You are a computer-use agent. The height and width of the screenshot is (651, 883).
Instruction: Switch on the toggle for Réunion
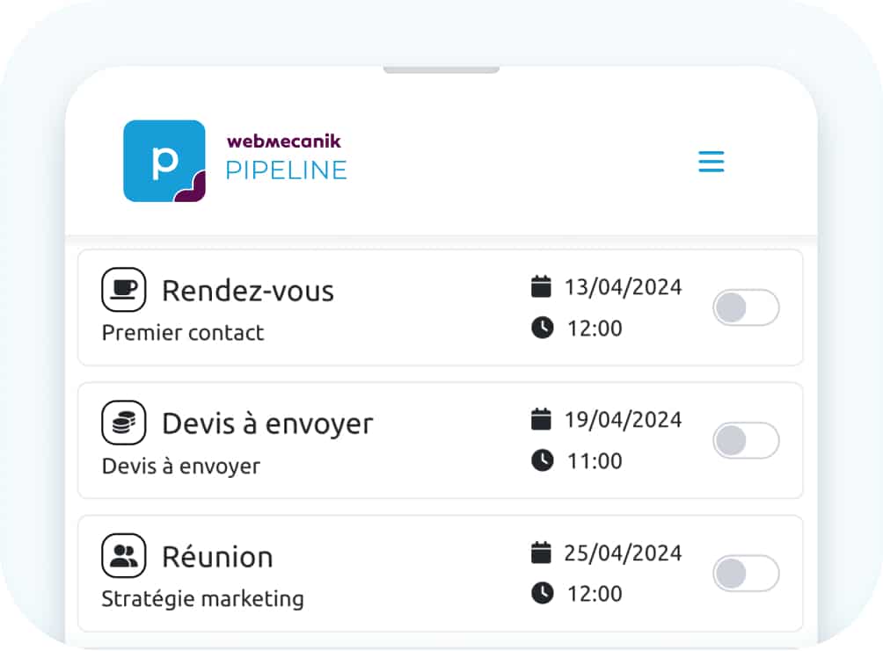pyautogui.click(x=746, y=574)
